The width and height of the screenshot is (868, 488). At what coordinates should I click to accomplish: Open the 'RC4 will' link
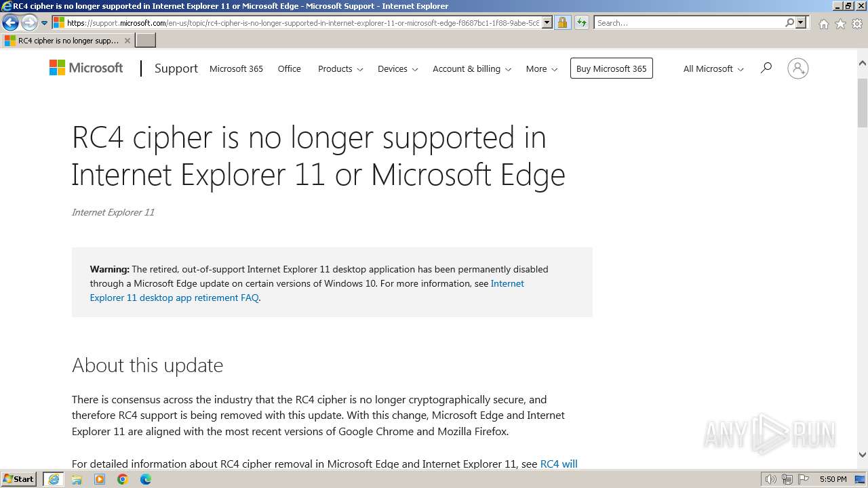pyautogui.click(x=559, y=464)
